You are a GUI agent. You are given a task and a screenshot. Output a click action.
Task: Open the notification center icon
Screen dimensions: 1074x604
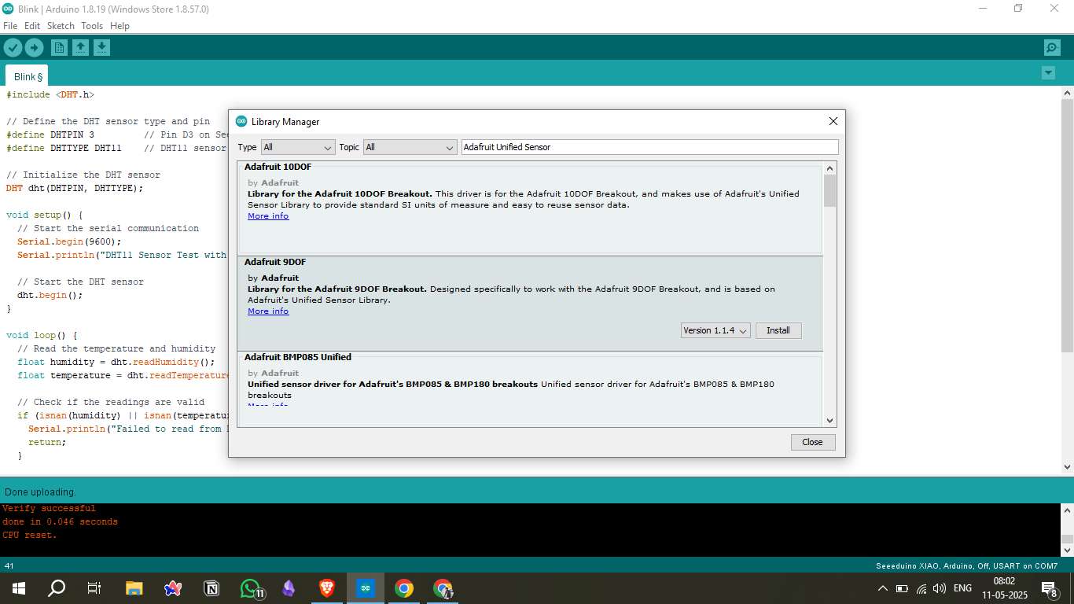[1049, 588]
